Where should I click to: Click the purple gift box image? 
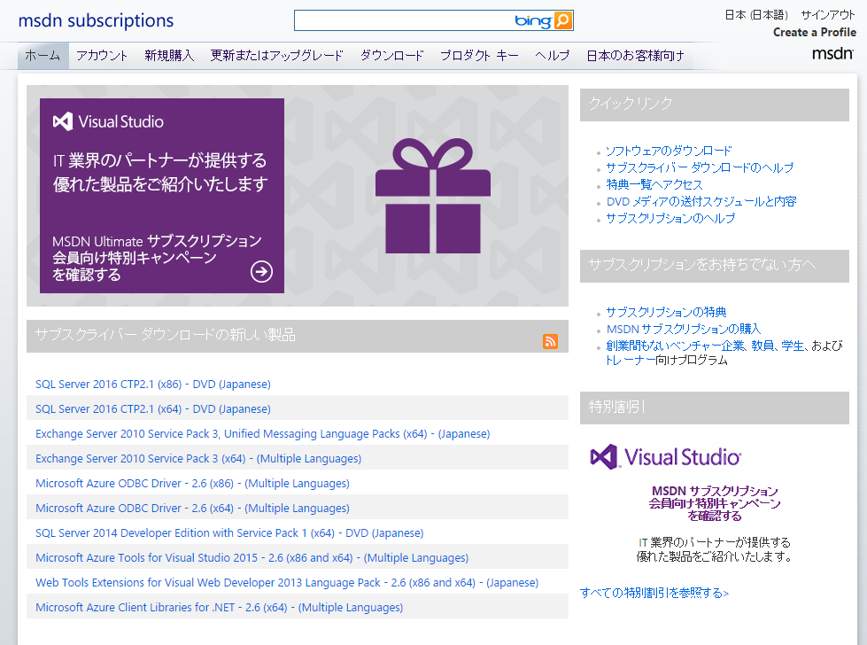point(433,196)
